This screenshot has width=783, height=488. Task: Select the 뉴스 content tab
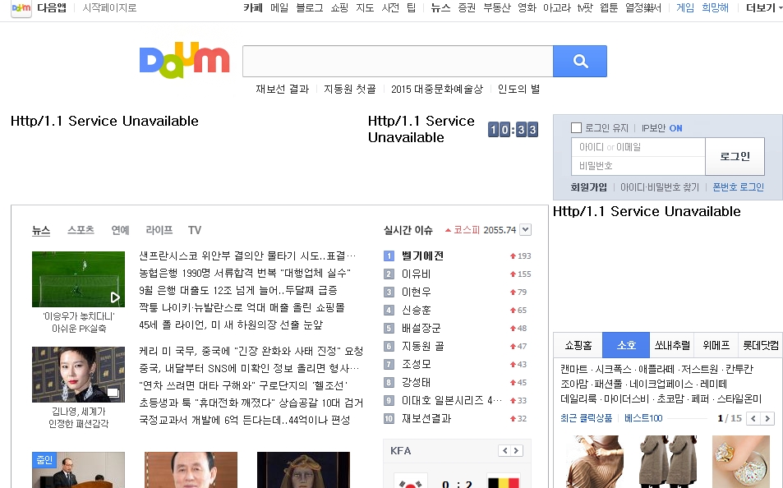click(x=41, y=230)
